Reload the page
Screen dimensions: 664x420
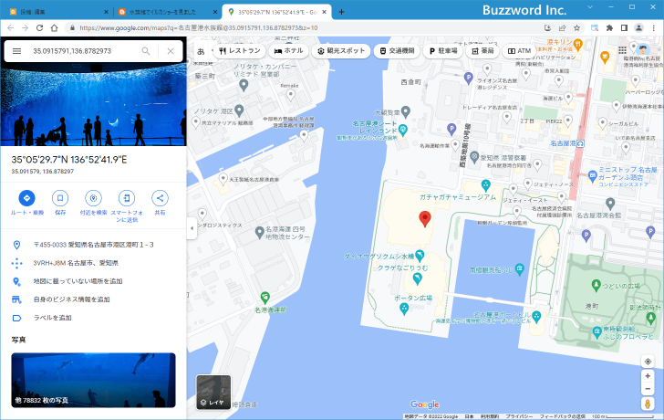coord(39,28)
